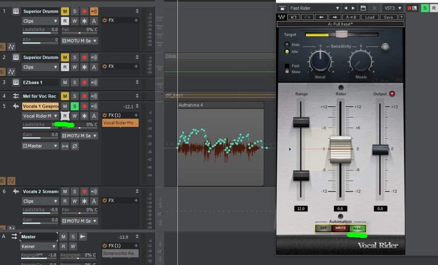Arm record on Vocals 2 Scream track
This screenshot has height=265, width=438.
tap(85, 192)
